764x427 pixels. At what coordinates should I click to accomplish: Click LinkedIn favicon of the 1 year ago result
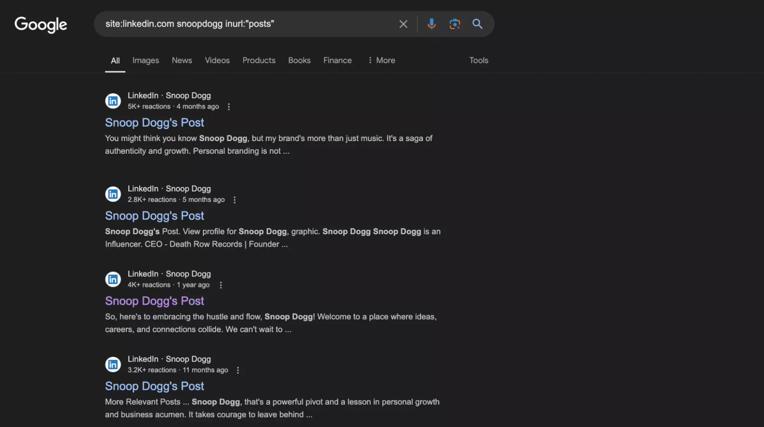coord(113,279)
